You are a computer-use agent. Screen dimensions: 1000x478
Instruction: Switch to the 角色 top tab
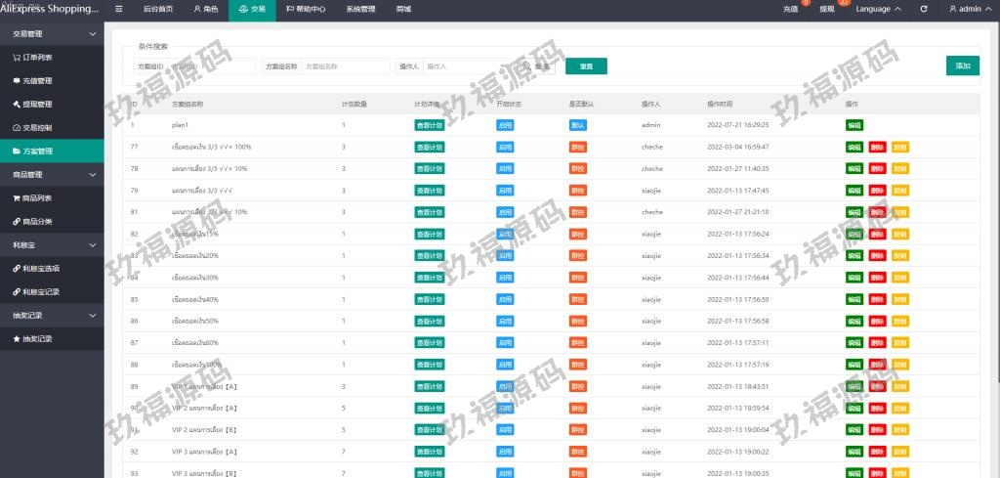point(205,9)
